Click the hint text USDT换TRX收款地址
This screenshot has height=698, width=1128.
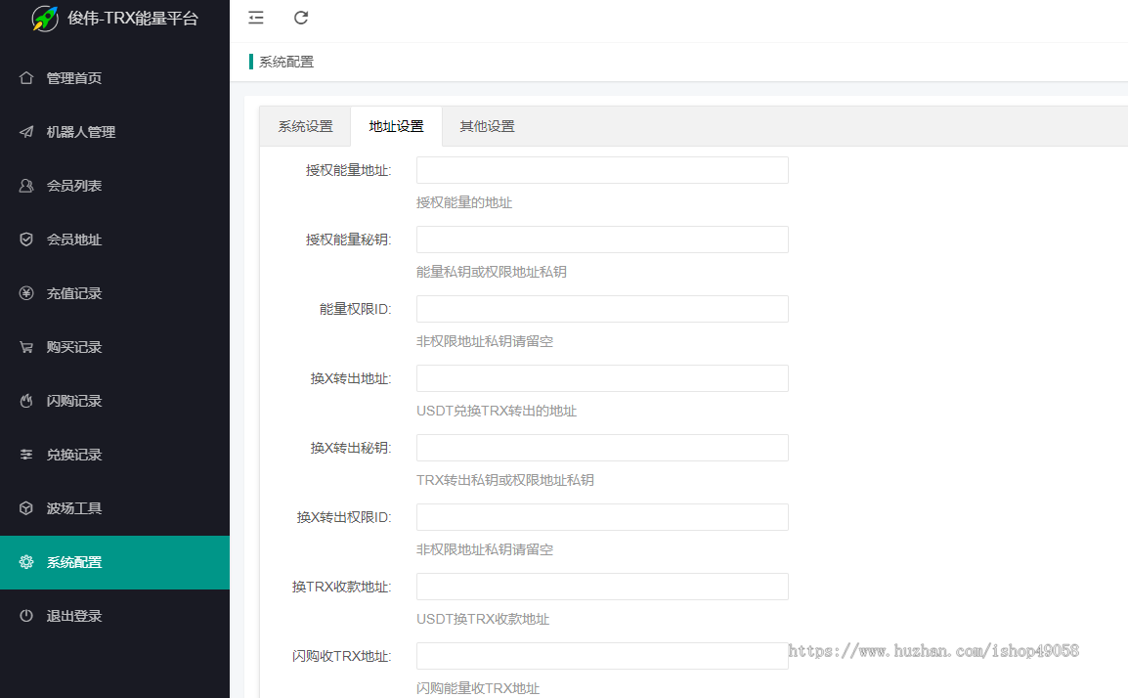pyautogui.click(x=483, y=619)
